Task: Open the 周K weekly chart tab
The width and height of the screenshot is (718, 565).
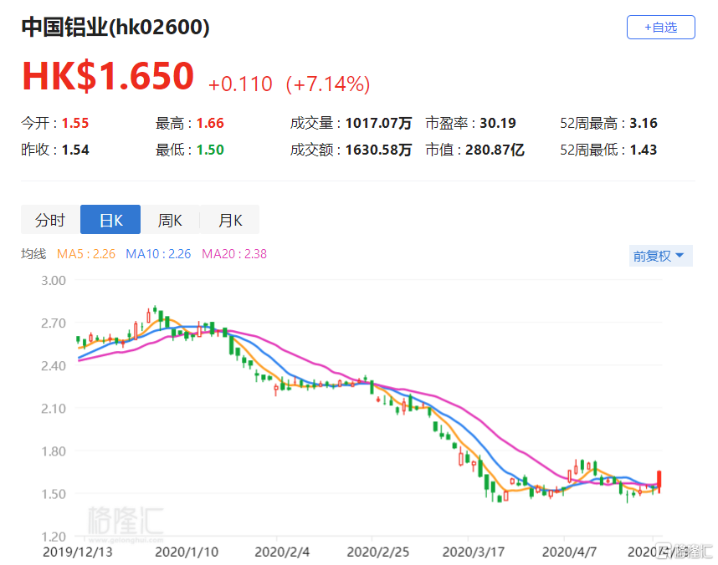Action: coord(170,220)
